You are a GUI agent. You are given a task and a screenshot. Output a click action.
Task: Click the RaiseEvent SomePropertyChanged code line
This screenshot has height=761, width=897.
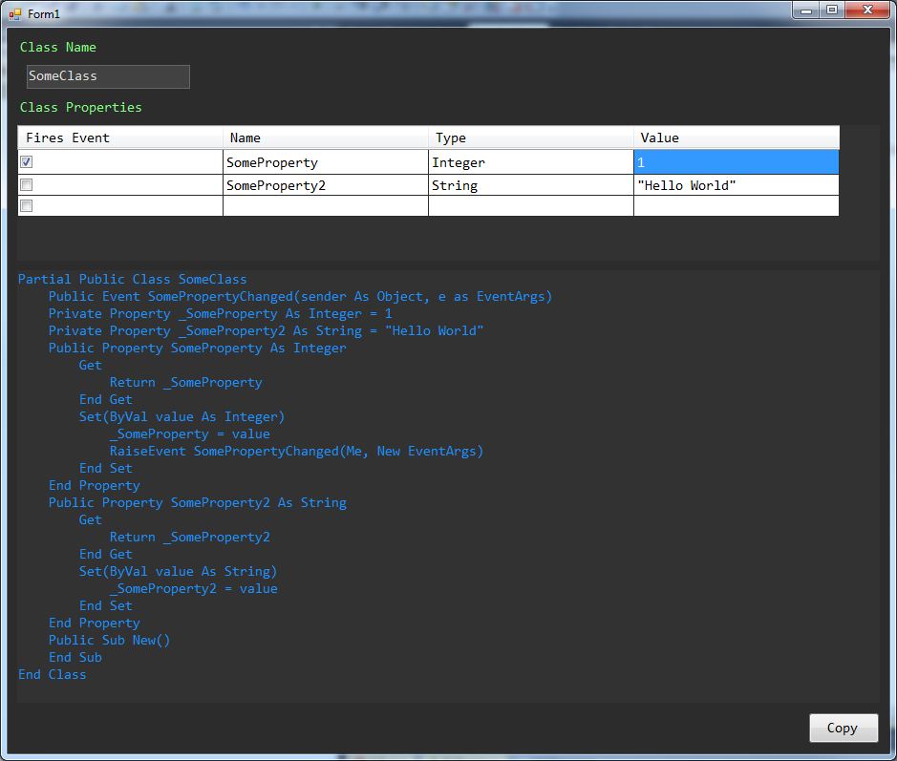pyautogui.click(x=296, y=451)
